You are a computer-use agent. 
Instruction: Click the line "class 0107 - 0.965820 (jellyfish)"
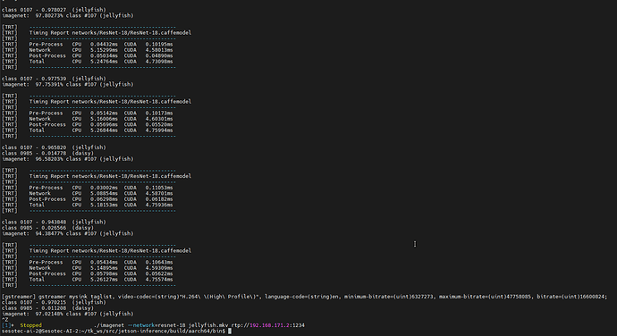[54, 147]
